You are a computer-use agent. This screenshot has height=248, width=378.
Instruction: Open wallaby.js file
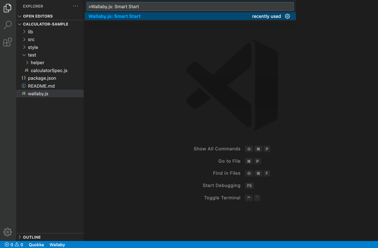click(38, 94)
